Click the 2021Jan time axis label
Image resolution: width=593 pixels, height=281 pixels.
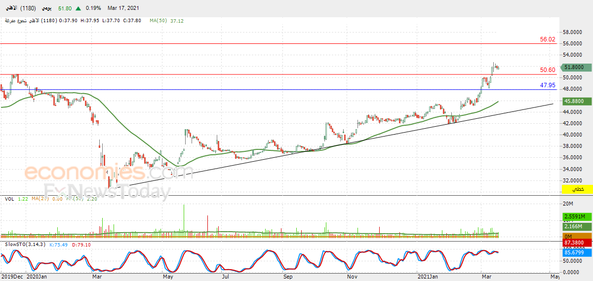(427, 277)
